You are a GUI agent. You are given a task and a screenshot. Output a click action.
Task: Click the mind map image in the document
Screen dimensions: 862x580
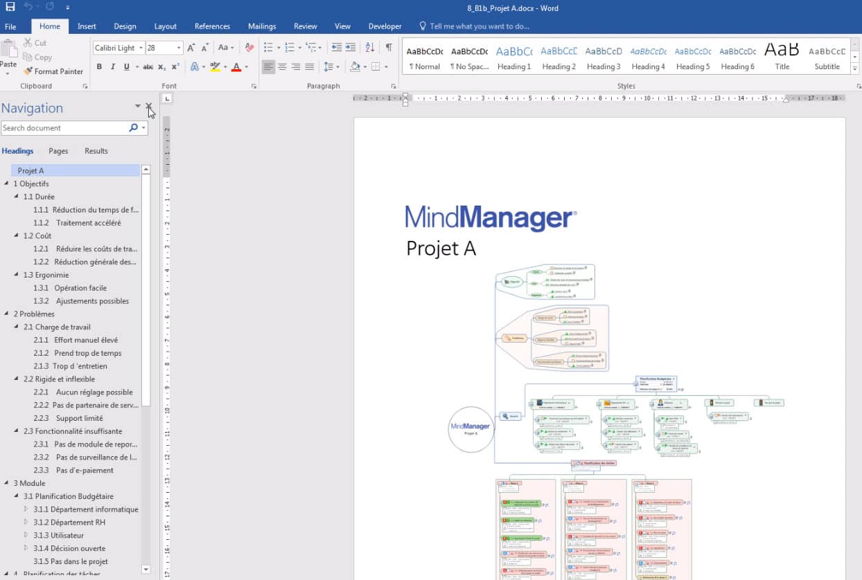pyautogui.click(x=617, y=422)
